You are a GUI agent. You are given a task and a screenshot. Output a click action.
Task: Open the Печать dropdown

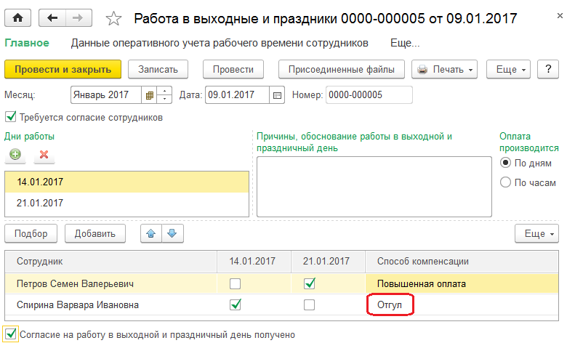point(444,69)
